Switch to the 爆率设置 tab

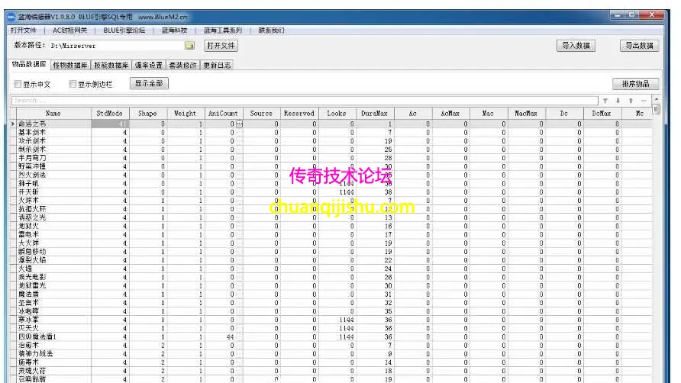click(149, 65)
